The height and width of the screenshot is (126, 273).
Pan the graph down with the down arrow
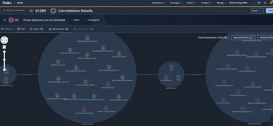tap(4, 43)
